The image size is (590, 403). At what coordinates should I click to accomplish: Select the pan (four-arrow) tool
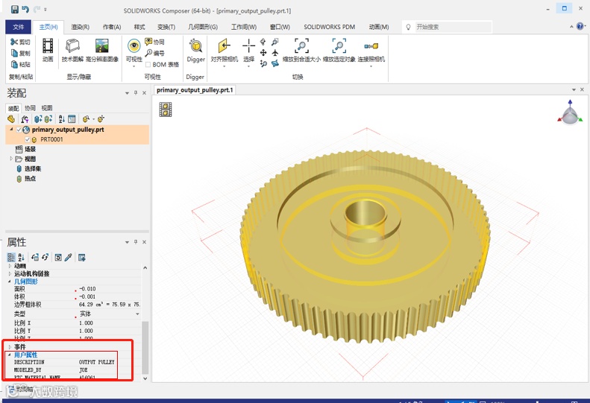[263, 53]
